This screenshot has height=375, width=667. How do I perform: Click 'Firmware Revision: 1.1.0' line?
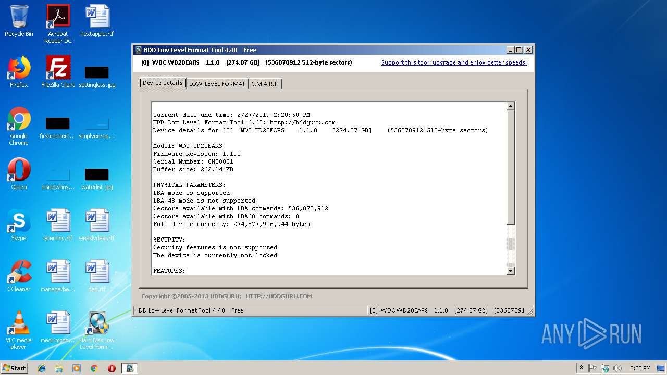[197, 154]
